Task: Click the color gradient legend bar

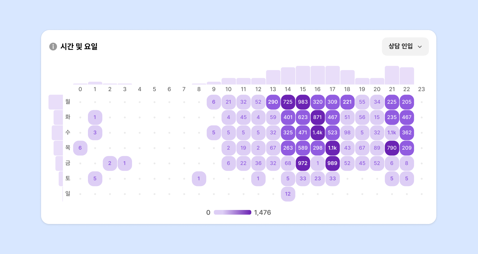Action: click(232, 212)
